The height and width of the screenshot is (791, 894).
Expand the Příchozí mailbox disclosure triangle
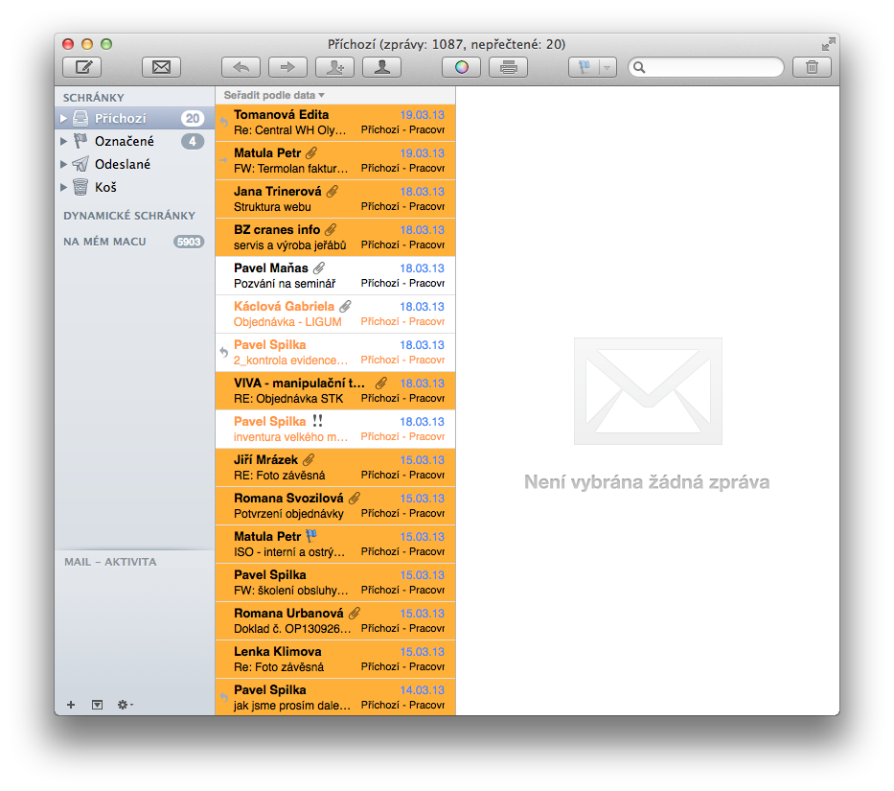coord(64,119)
